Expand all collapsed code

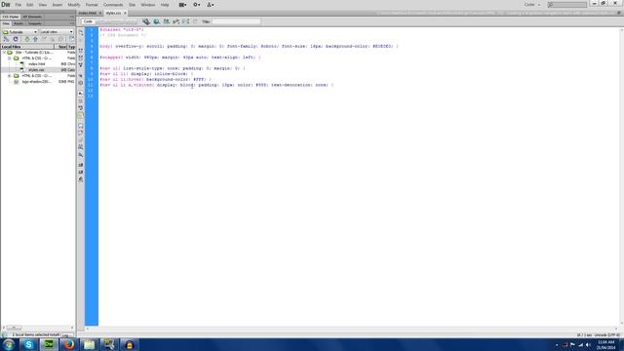tap(81, 65)
